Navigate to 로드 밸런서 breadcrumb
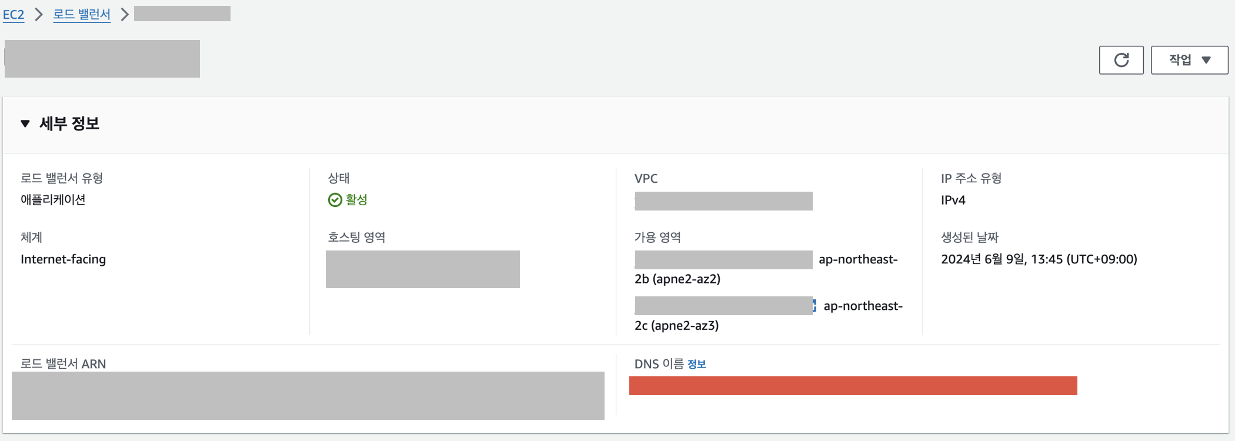The height and width of the screenshot is (441, 1235). [82, 14]
